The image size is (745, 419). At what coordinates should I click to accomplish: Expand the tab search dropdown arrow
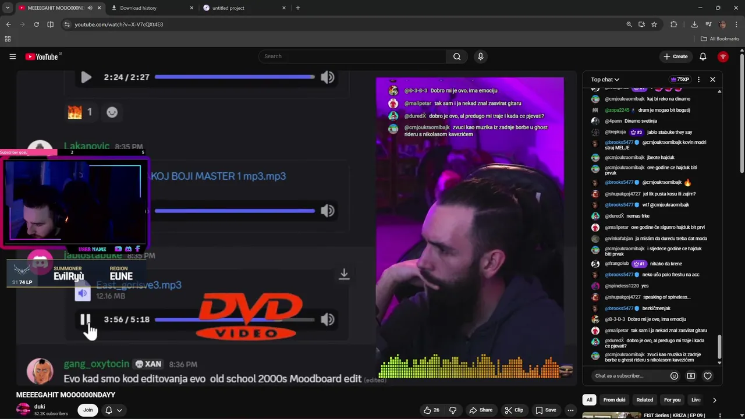point(8,8)
